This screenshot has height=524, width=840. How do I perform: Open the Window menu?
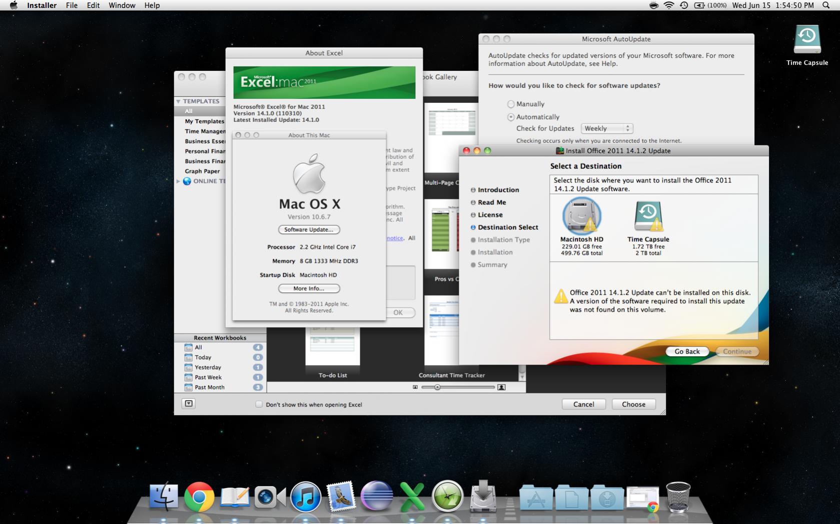click(122, 5)
